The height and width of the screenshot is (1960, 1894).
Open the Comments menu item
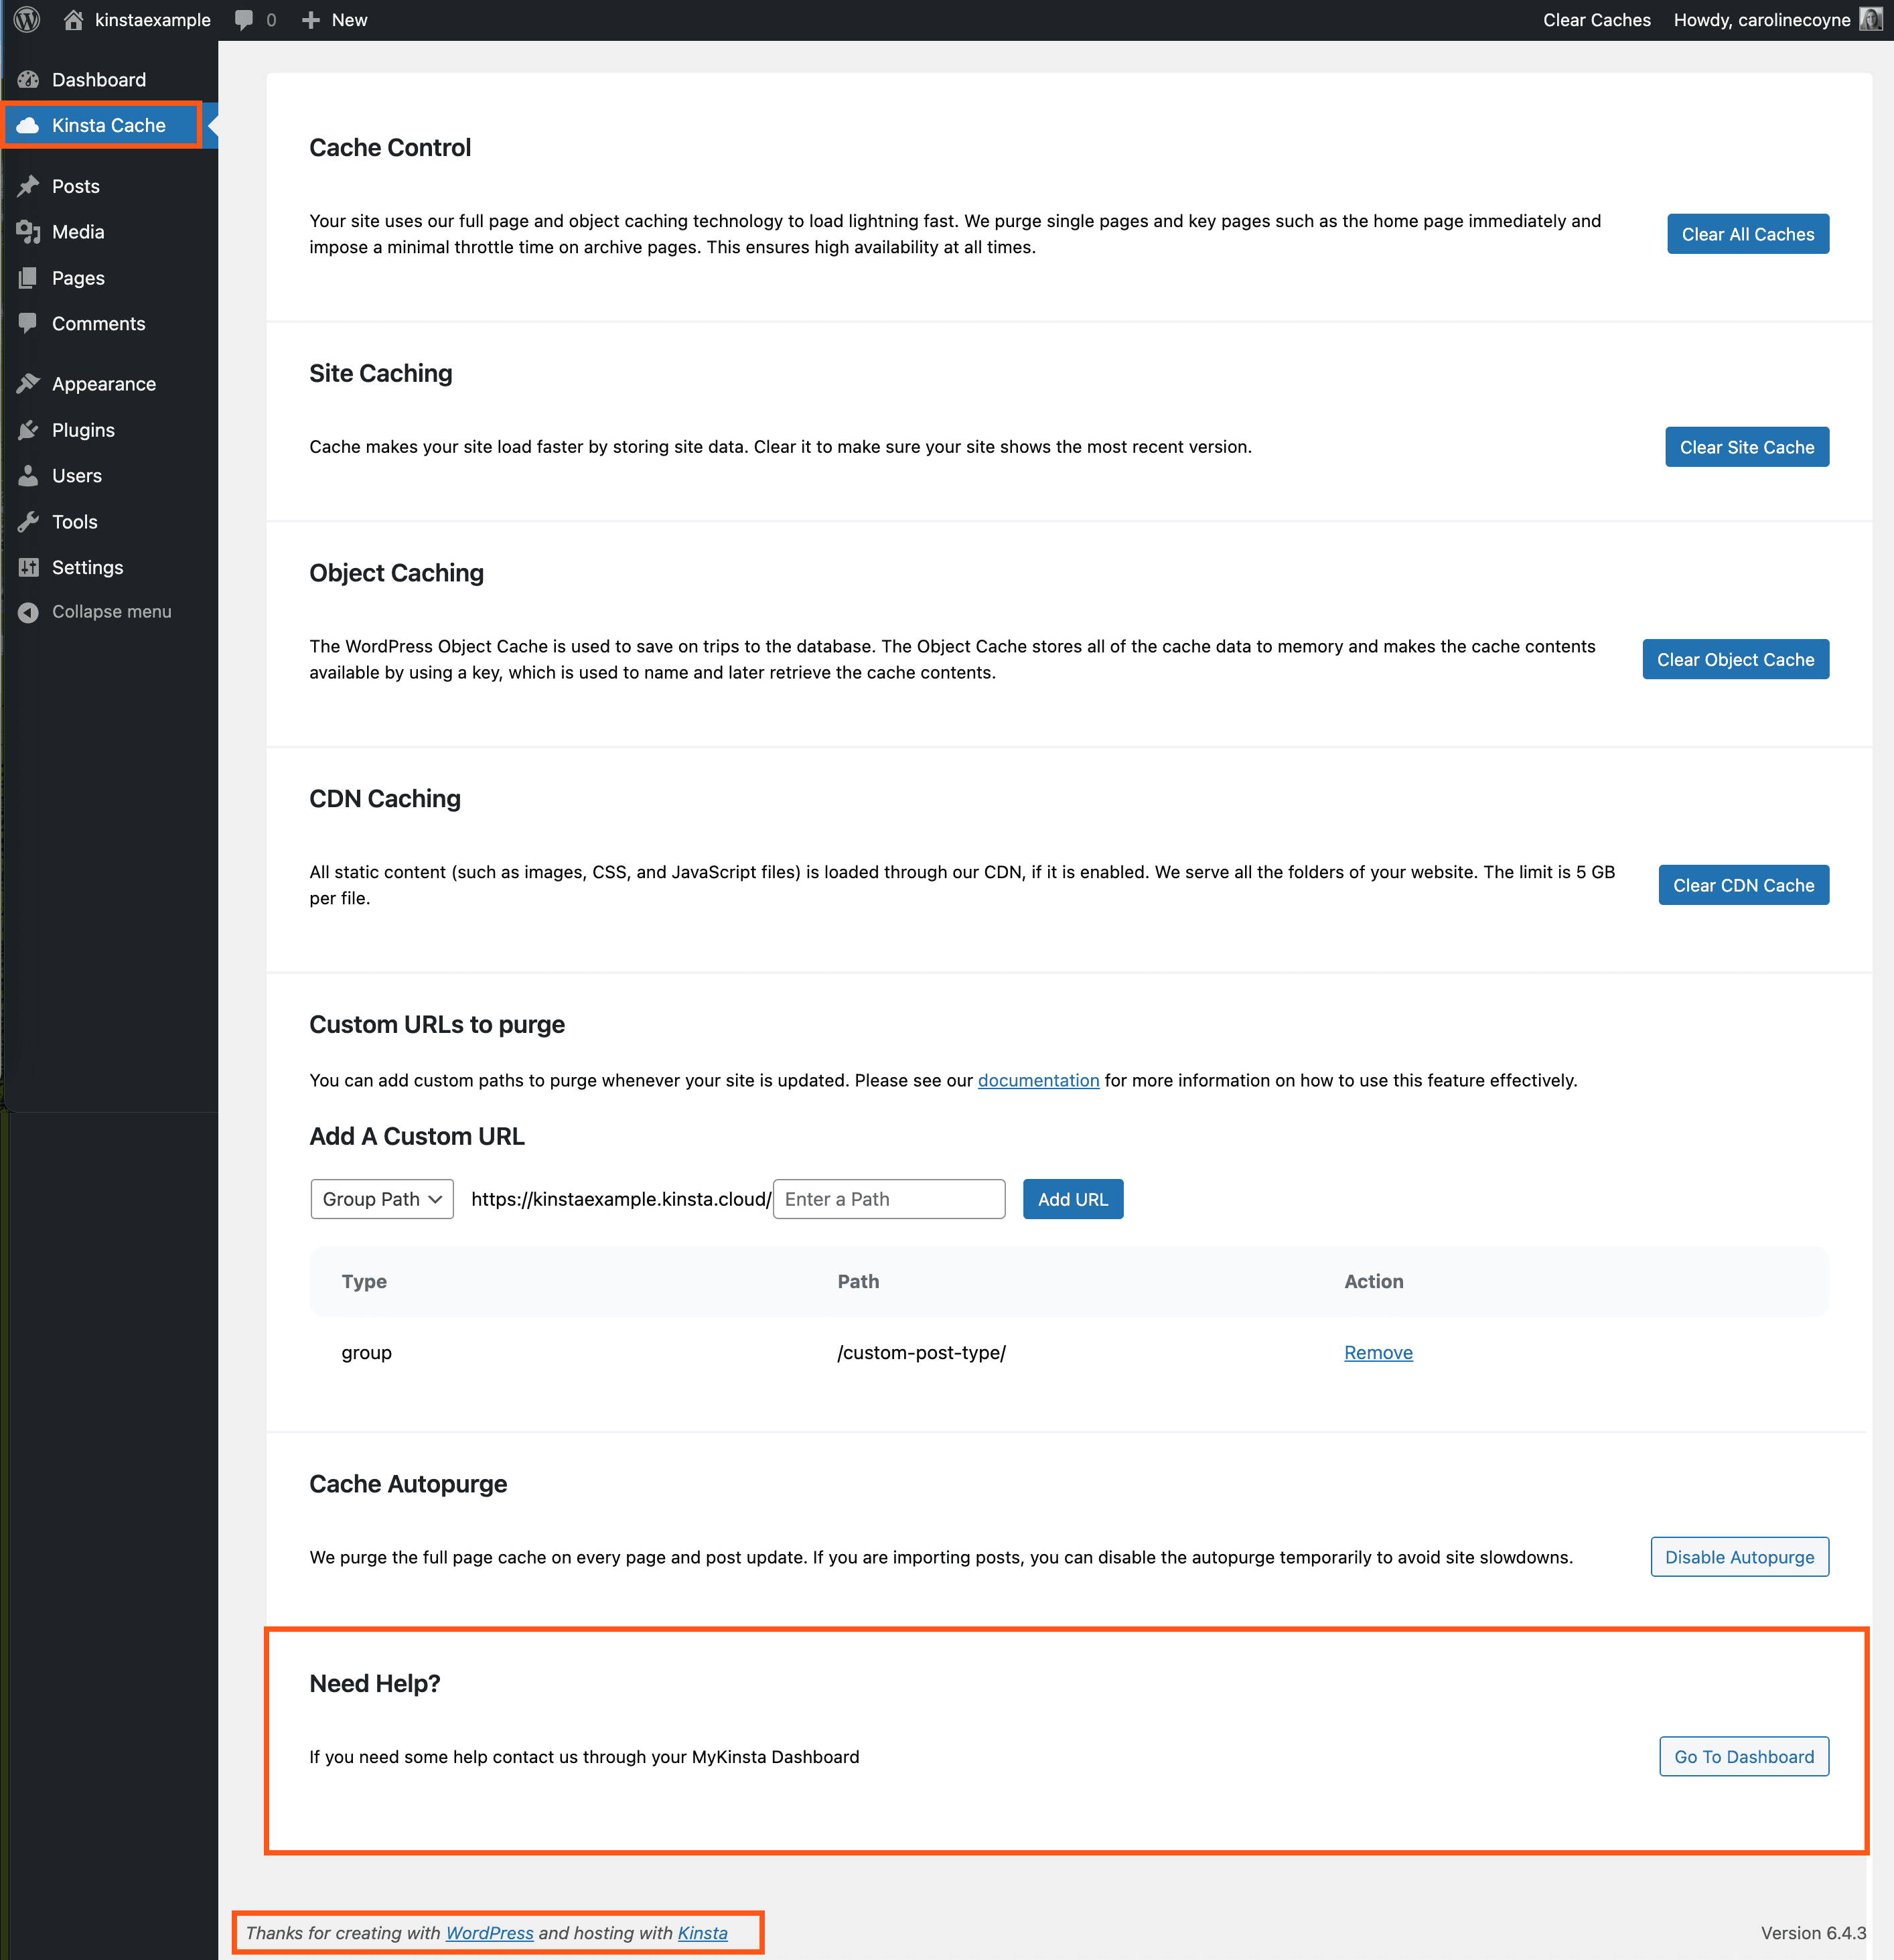[x=98, y=324]
